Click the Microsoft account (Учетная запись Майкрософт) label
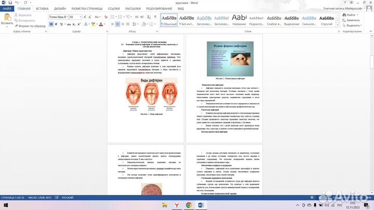This screenshot has width=374, height=210. point(343,9)
